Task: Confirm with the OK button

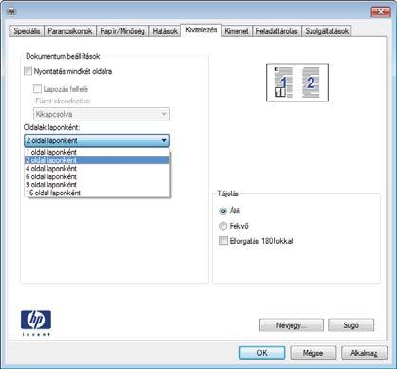Action: coord(262,353)
